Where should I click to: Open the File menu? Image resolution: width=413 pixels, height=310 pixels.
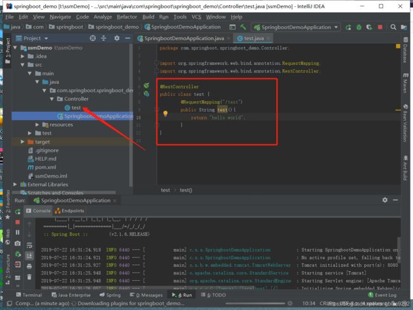point(10,17)
